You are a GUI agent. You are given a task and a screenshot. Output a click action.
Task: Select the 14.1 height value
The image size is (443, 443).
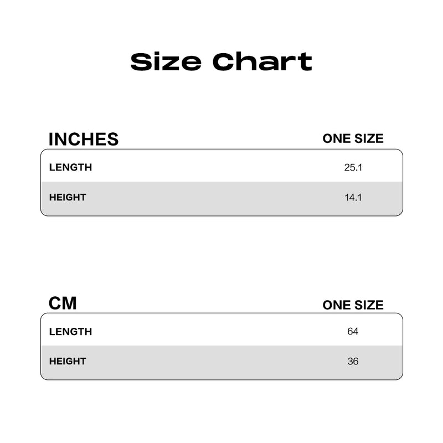pyautogui.click(x=353, y=198)
